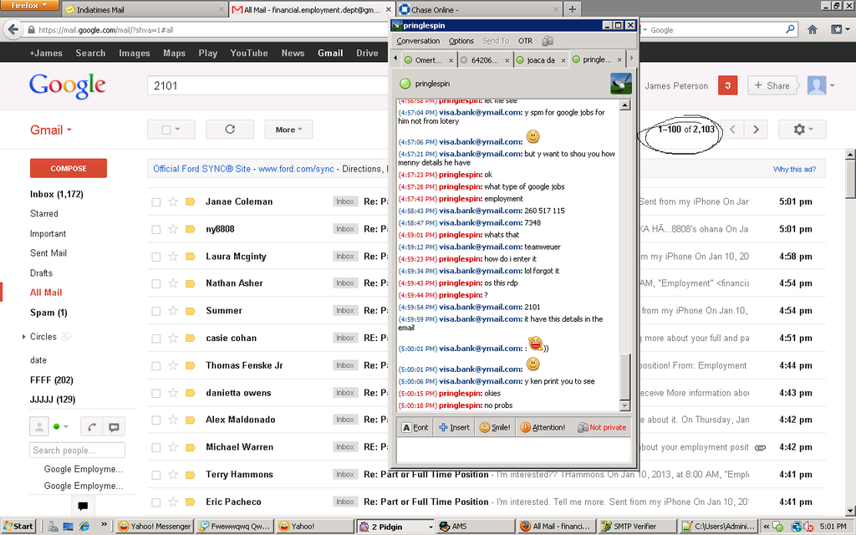Check the box for Terry Hammons email

point(156,475)
